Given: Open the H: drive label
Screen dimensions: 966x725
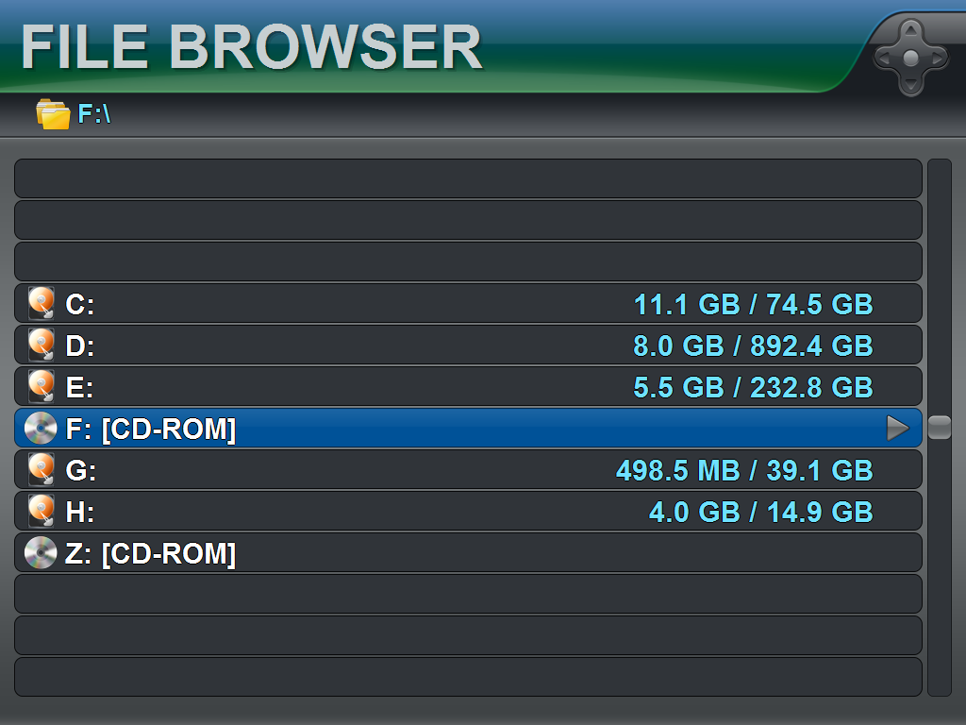Looking at the screenshot, I should (x=80, y=513).
